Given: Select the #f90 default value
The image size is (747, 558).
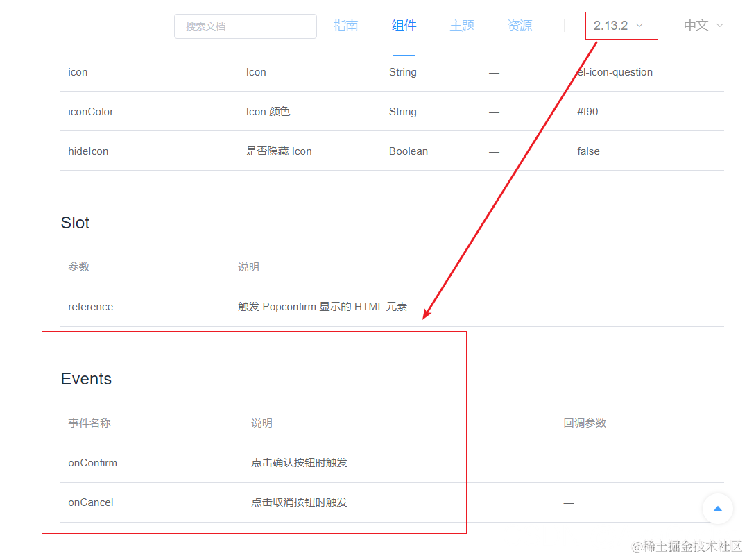Looking at the screenshot, I should pyautogui.click(x=587, y=112).
